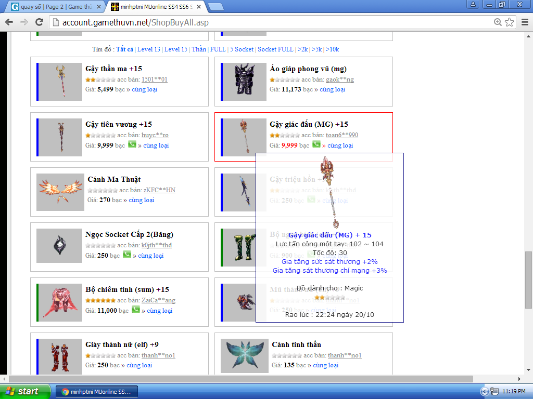533x399 pixels.
Task: Show hidden system tray icons arrow
Action: pos(485,392)
